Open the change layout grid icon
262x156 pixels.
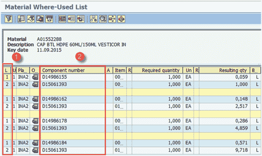click(62, 19)
